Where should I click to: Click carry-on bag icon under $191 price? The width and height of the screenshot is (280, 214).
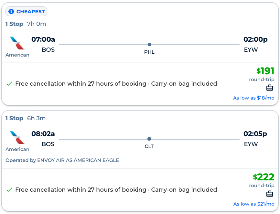click(x=270, y=88)
